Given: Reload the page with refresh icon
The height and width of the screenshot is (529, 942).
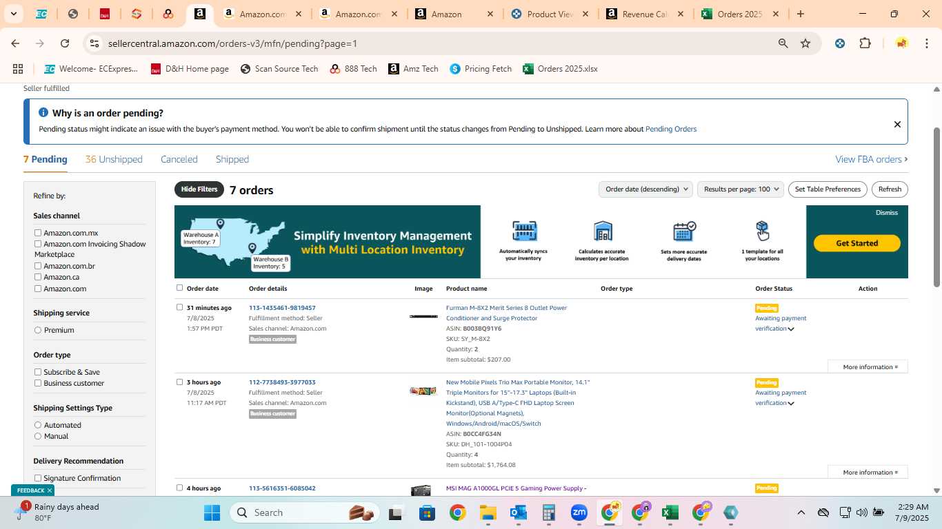Looking at the screenshot, I should (65, 43).
